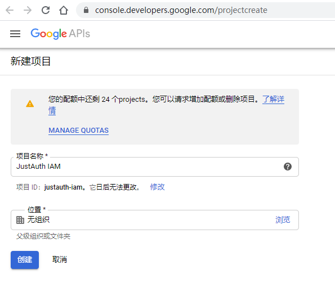This screenshot has height=283, width=335.
Task: Open help for project name field
Action: tap(288, 167)
